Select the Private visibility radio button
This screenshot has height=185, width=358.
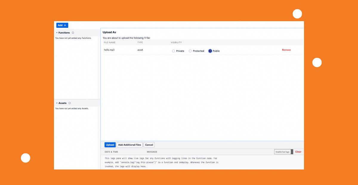pos(173,51)
